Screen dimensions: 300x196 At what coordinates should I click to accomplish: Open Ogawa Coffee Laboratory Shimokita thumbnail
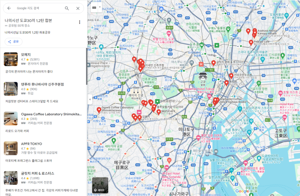point(11,119)
